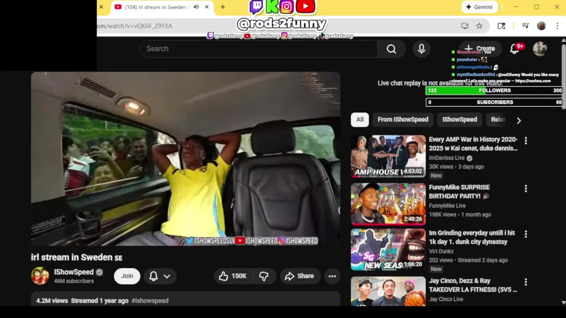Activate voice search microphone icon

pyautogui.click(x=421, y=49)
